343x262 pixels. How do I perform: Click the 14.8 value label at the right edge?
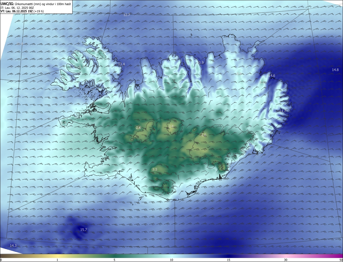coord(335,70)
